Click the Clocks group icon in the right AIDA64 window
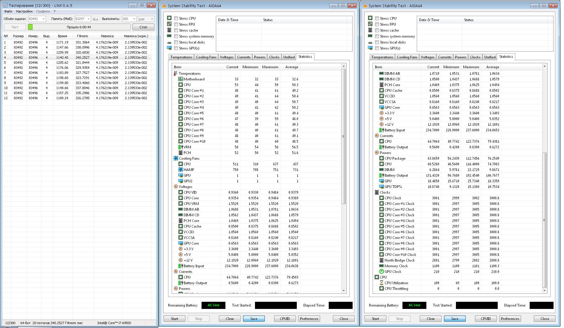Screen dimensions: 564x328 coord(376,192)
